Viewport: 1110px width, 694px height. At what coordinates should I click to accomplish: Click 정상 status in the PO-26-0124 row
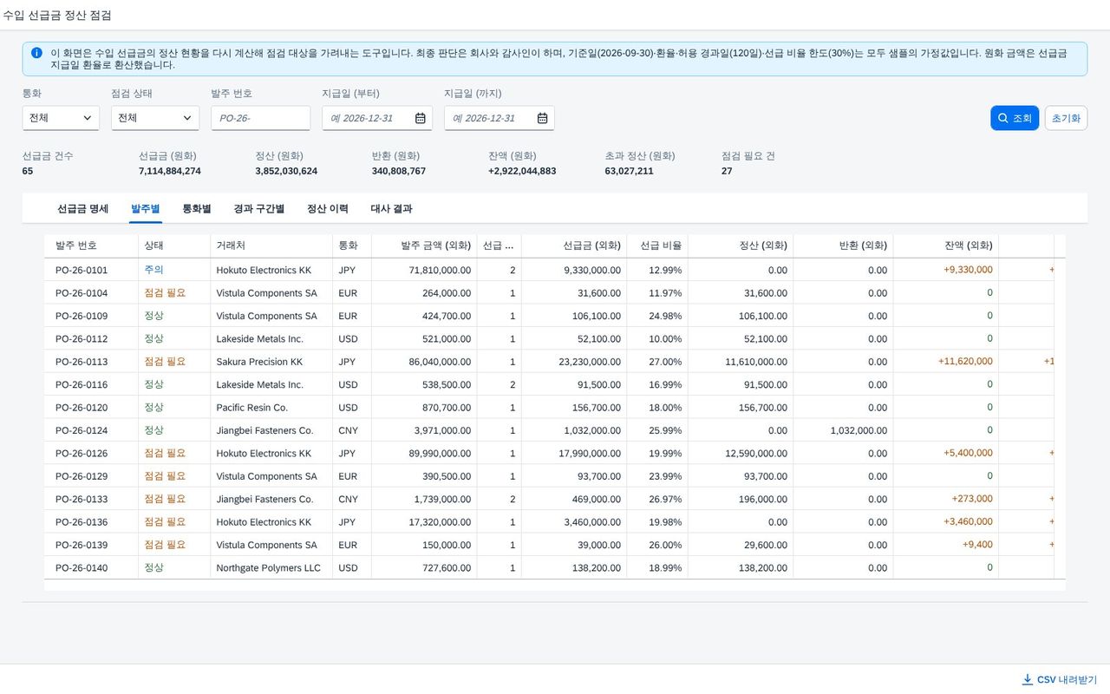pos(153,430)
